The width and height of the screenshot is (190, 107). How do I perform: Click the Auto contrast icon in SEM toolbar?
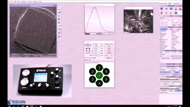[x=59, y=29]
